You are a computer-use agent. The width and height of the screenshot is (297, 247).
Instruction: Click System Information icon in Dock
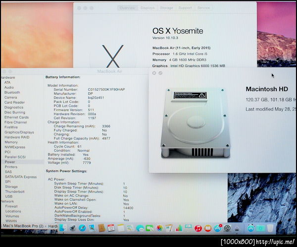click(237, 228)
